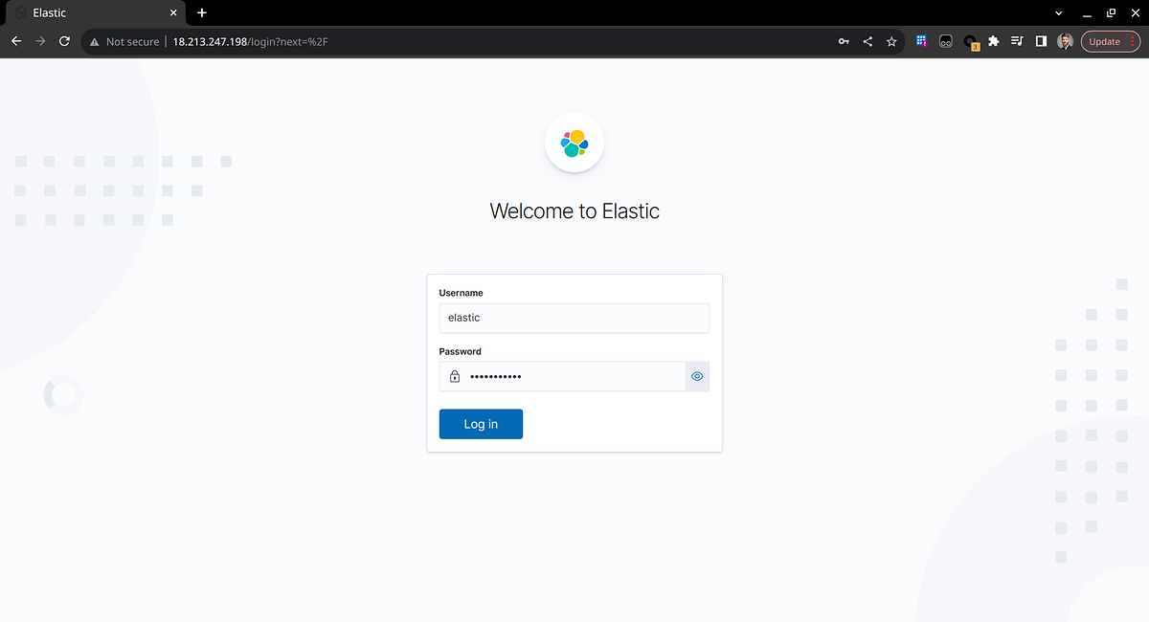Click the Username input containing elastic

[x=574, y=317]
